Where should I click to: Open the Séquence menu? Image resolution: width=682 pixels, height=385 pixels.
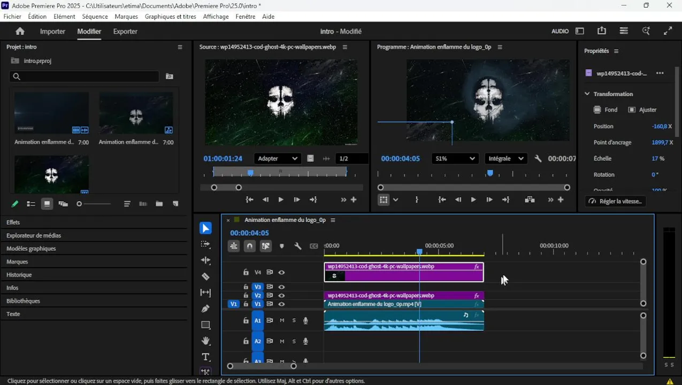95,17
